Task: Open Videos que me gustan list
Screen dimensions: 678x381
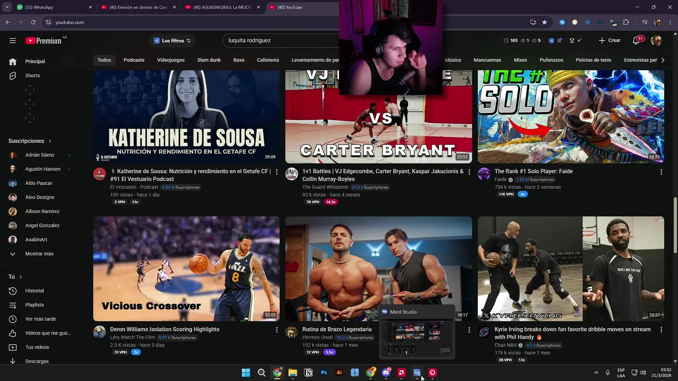Action: point(48,333)
